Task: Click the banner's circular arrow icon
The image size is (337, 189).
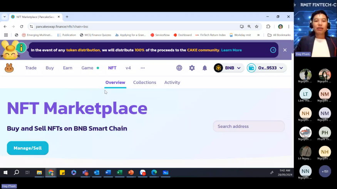Action: 273,50
